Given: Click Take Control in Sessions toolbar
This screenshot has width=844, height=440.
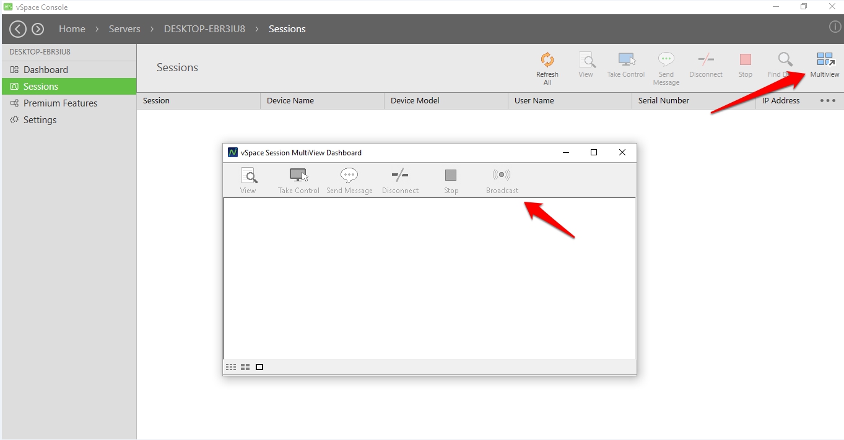Looking at the screenshot, I should tap(626, 65).
